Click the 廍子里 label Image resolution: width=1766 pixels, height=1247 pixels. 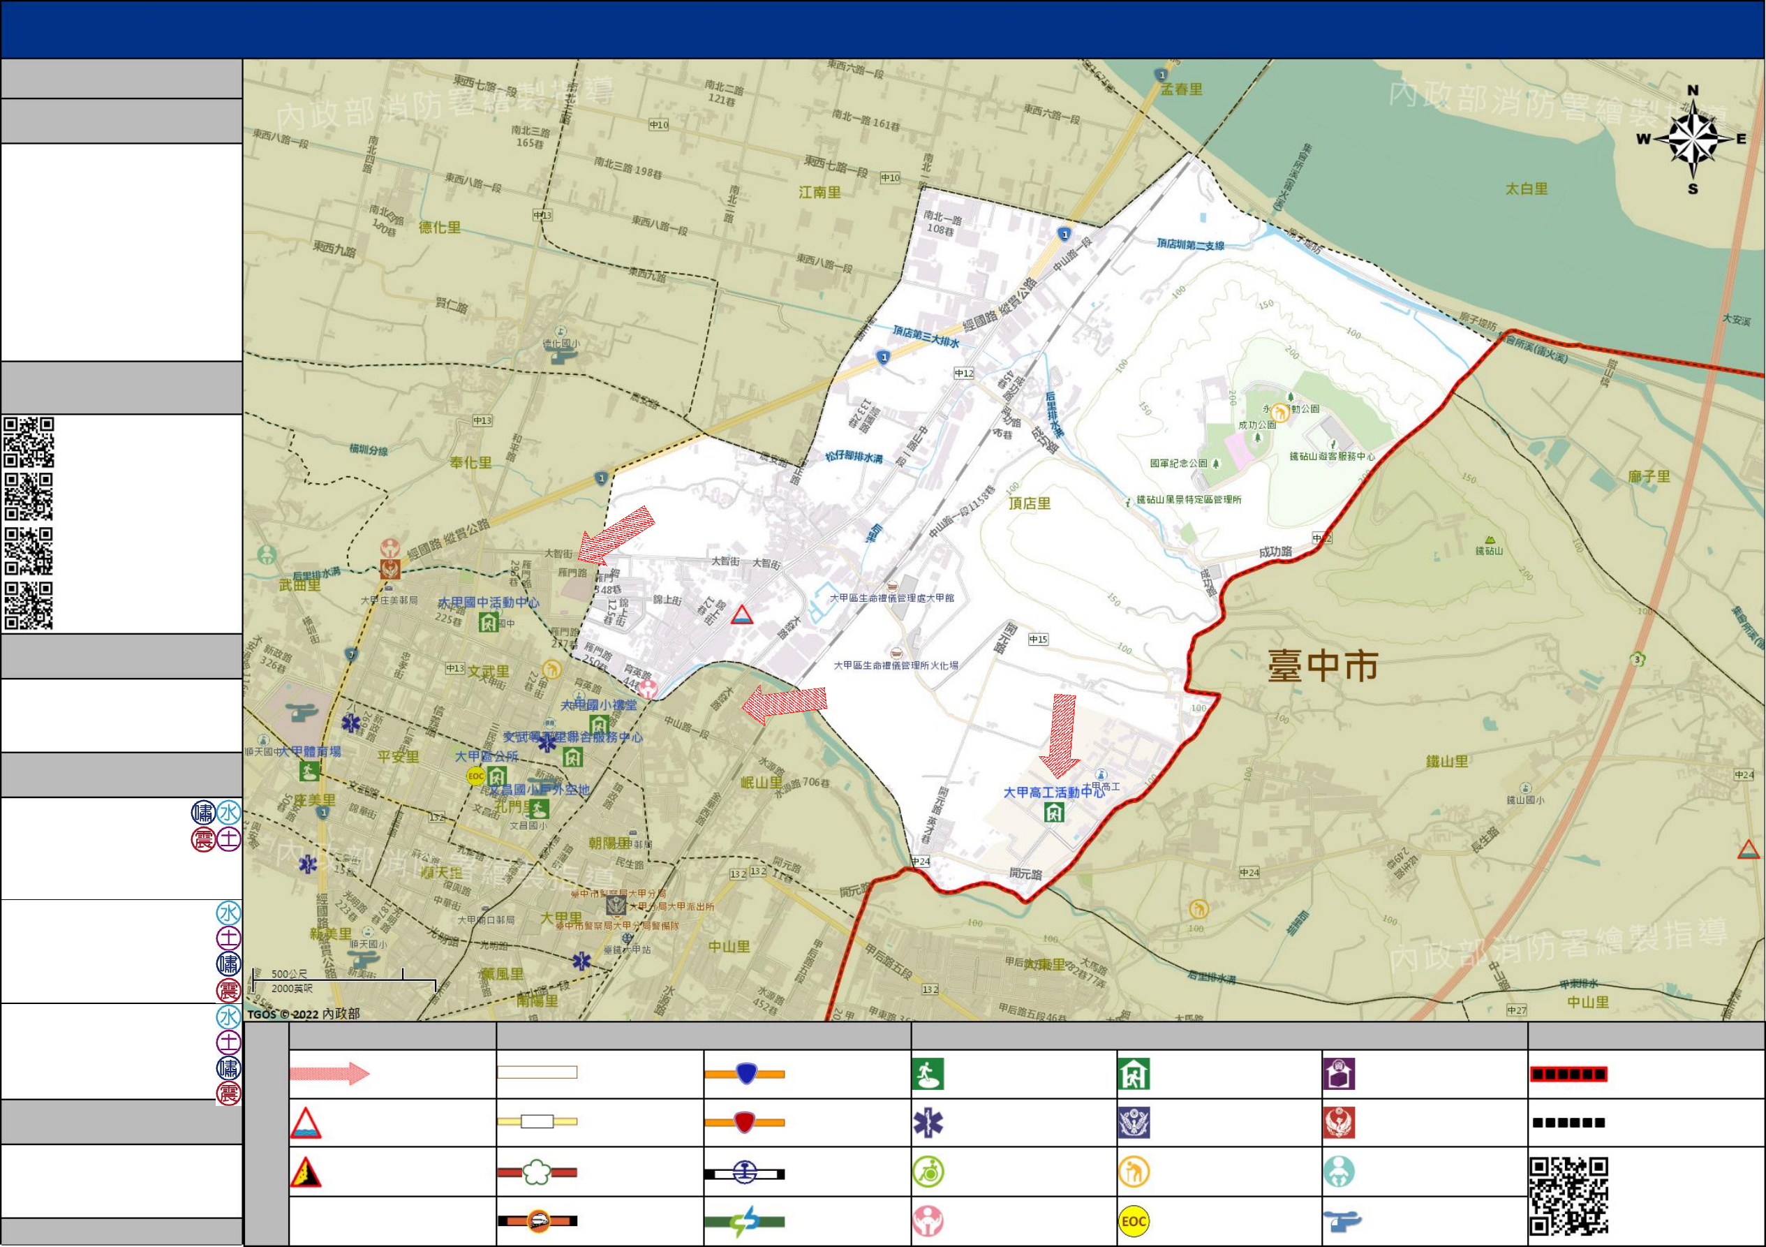[x=1649, y=477]
